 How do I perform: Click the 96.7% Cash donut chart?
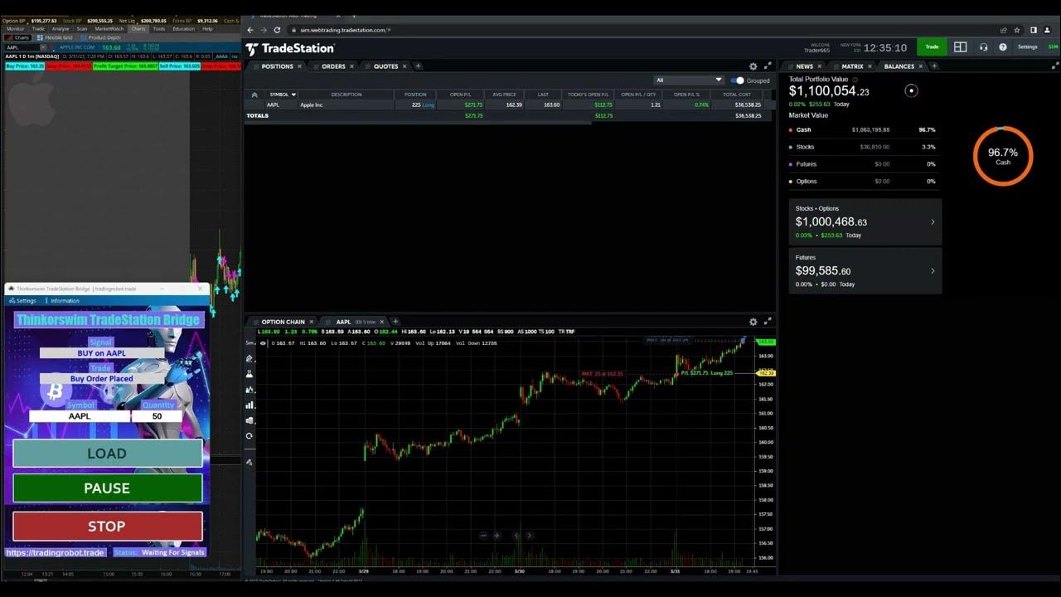tap(1003, 155)
